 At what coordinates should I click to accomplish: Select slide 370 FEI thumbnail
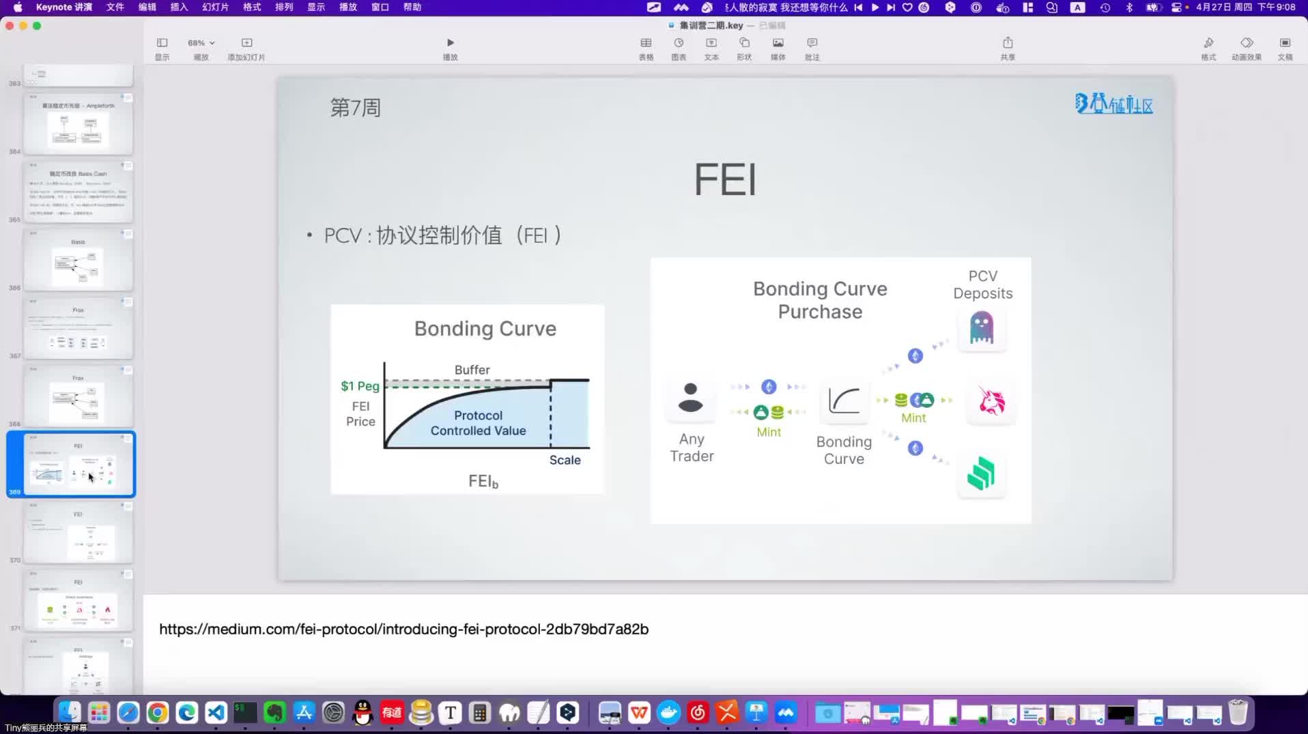coord(79,532)
